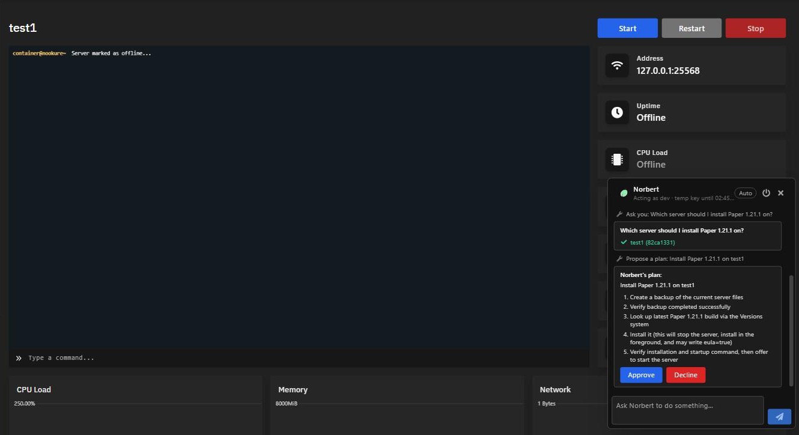
Task: Select the answer 'test1 (82ca1331)'
Action: (652, 243)
